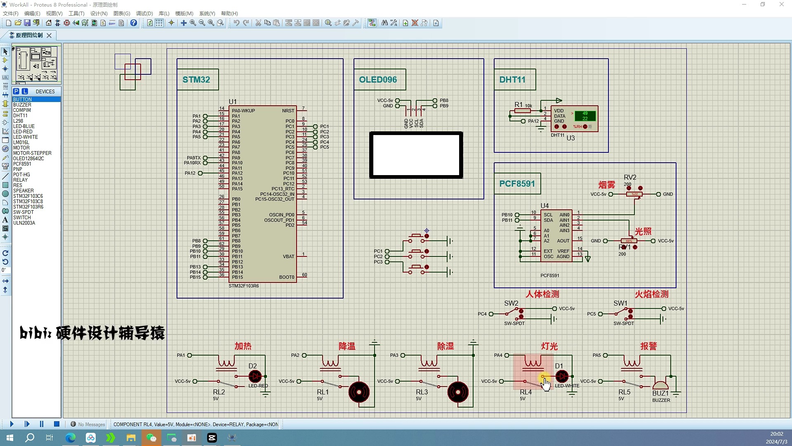Rotate clockwise using the sidebar arrow
This screenshot has height=446, width=792.
[x=5, y=253]
